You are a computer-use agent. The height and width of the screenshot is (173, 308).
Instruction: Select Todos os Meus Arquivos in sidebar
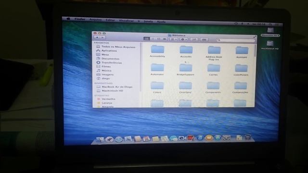click(x=116, y=47)
